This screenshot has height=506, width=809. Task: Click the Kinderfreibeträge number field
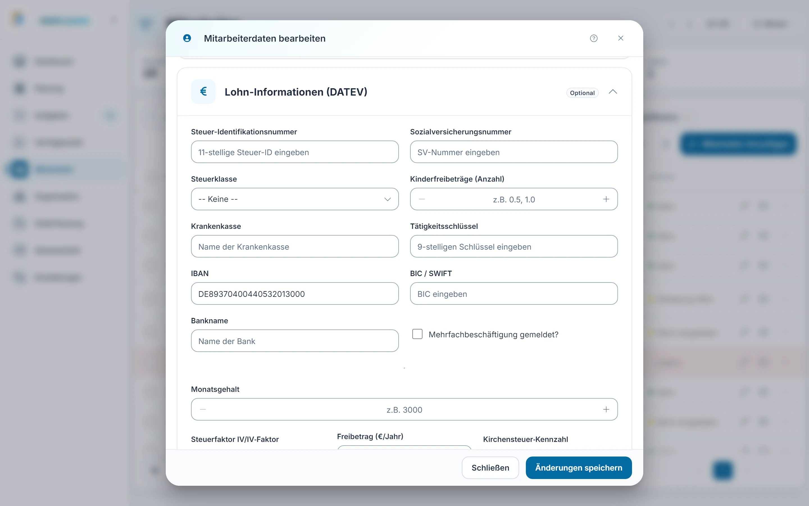coord(514,199)
